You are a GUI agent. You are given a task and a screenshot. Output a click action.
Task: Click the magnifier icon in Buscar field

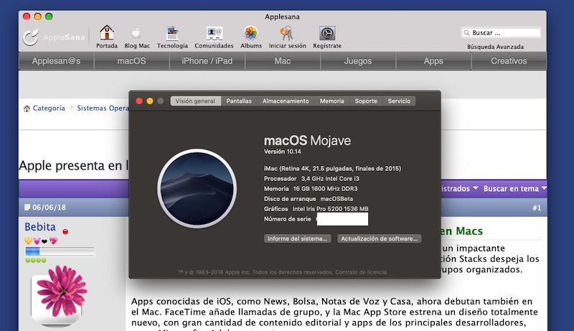coord(467,32)
